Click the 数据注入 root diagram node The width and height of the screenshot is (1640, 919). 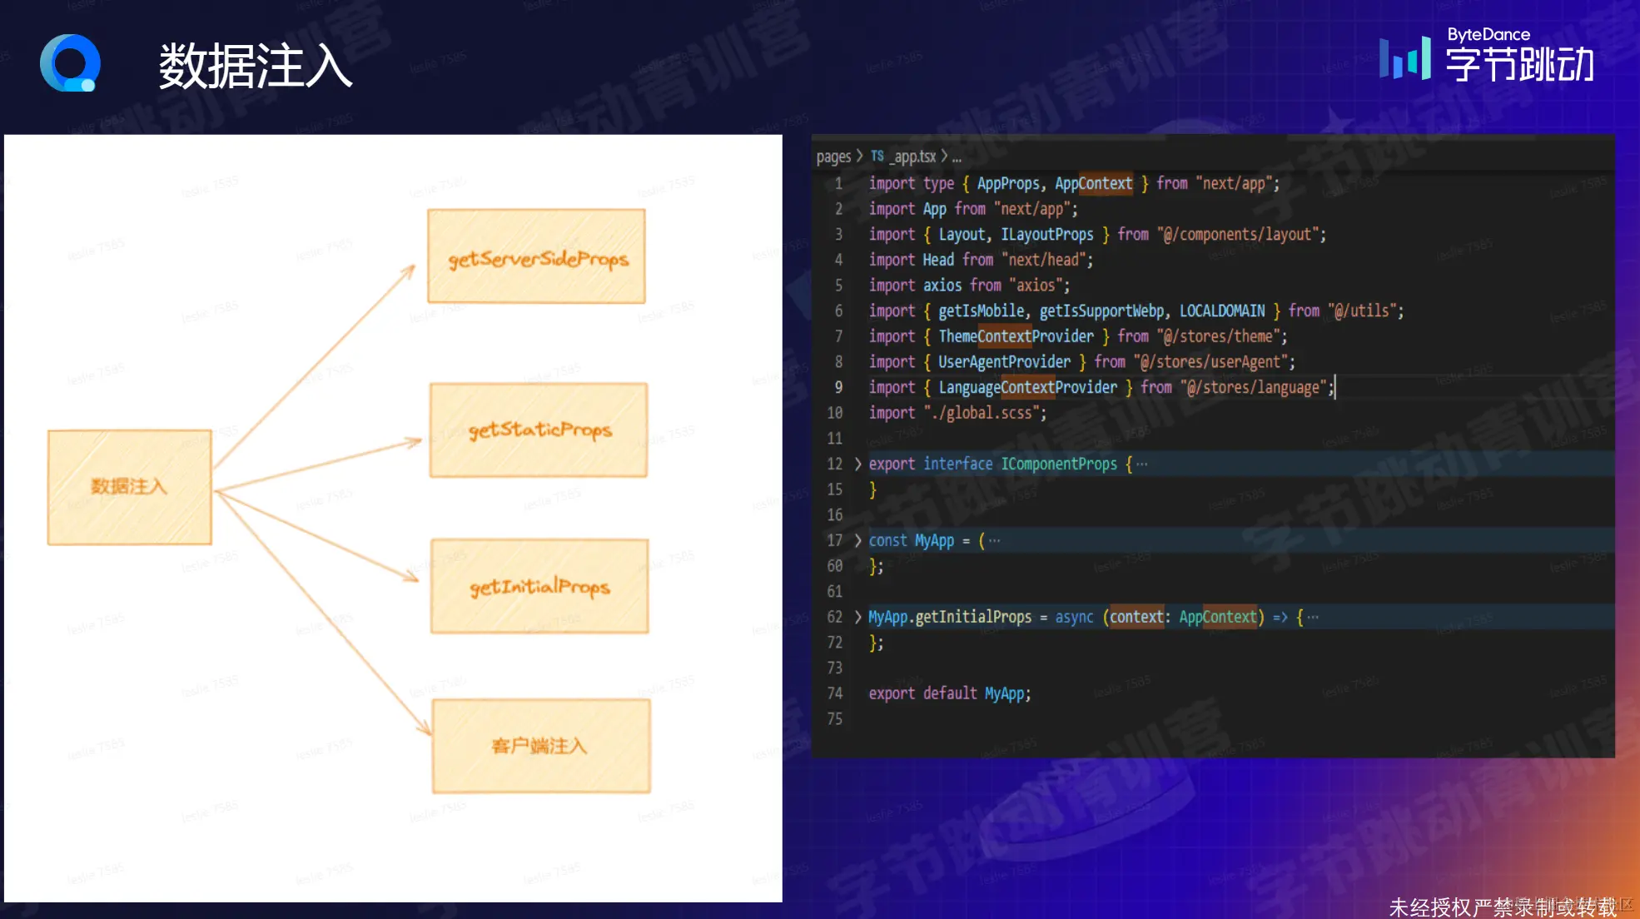tap(130, 487)
